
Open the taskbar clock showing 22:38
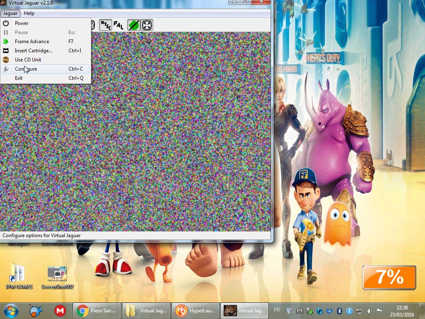pyautogui.click(x=402, y=311)
